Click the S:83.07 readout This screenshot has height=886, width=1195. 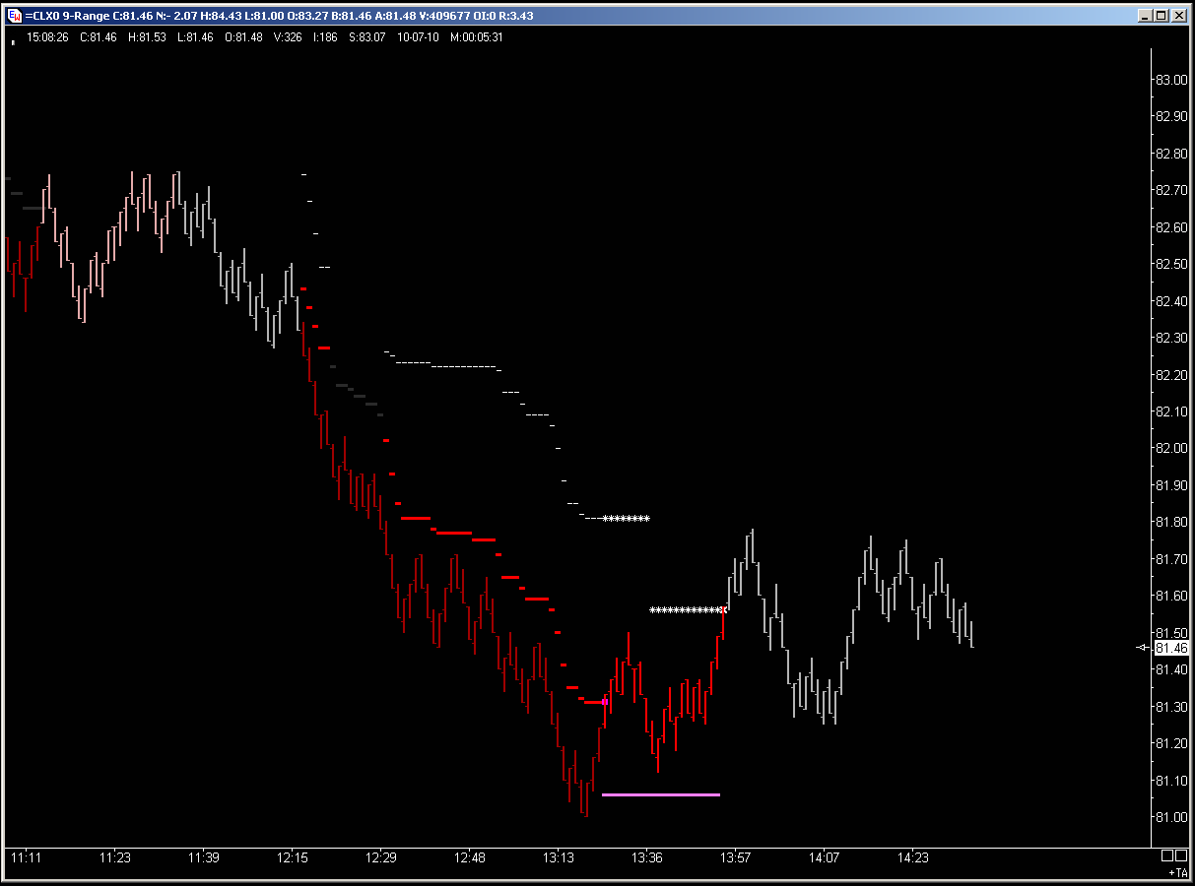(365, 37)
